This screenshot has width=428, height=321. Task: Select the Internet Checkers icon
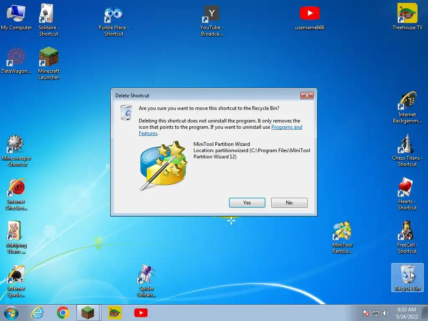point(16,194)
